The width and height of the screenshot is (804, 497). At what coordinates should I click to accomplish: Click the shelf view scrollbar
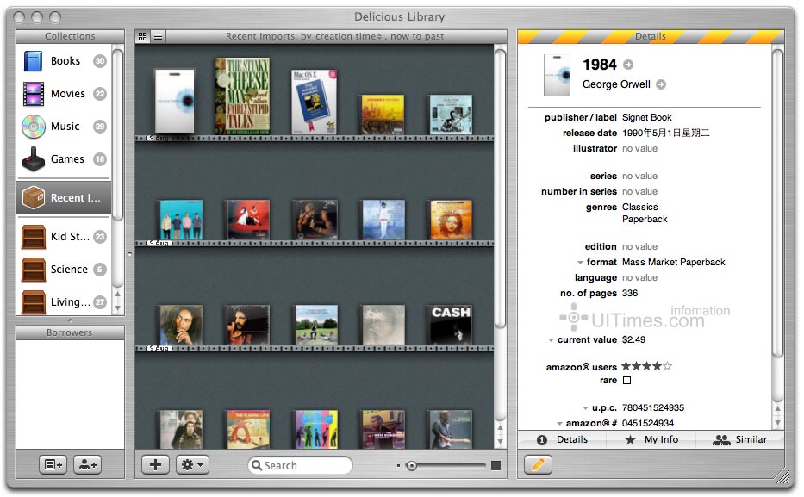[x=500, y=189]
